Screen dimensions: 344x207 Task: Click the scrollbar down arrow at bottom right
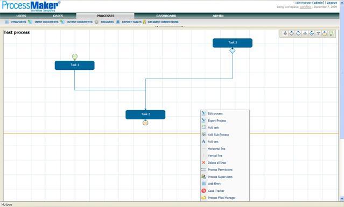tap(342, 199)
